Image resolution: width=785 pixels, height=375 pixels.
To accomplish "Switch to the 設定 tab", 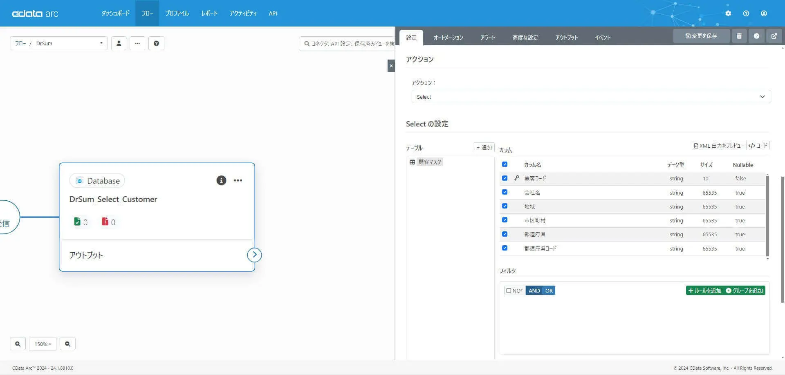I will pyautogui.click(x=411, y=38).
